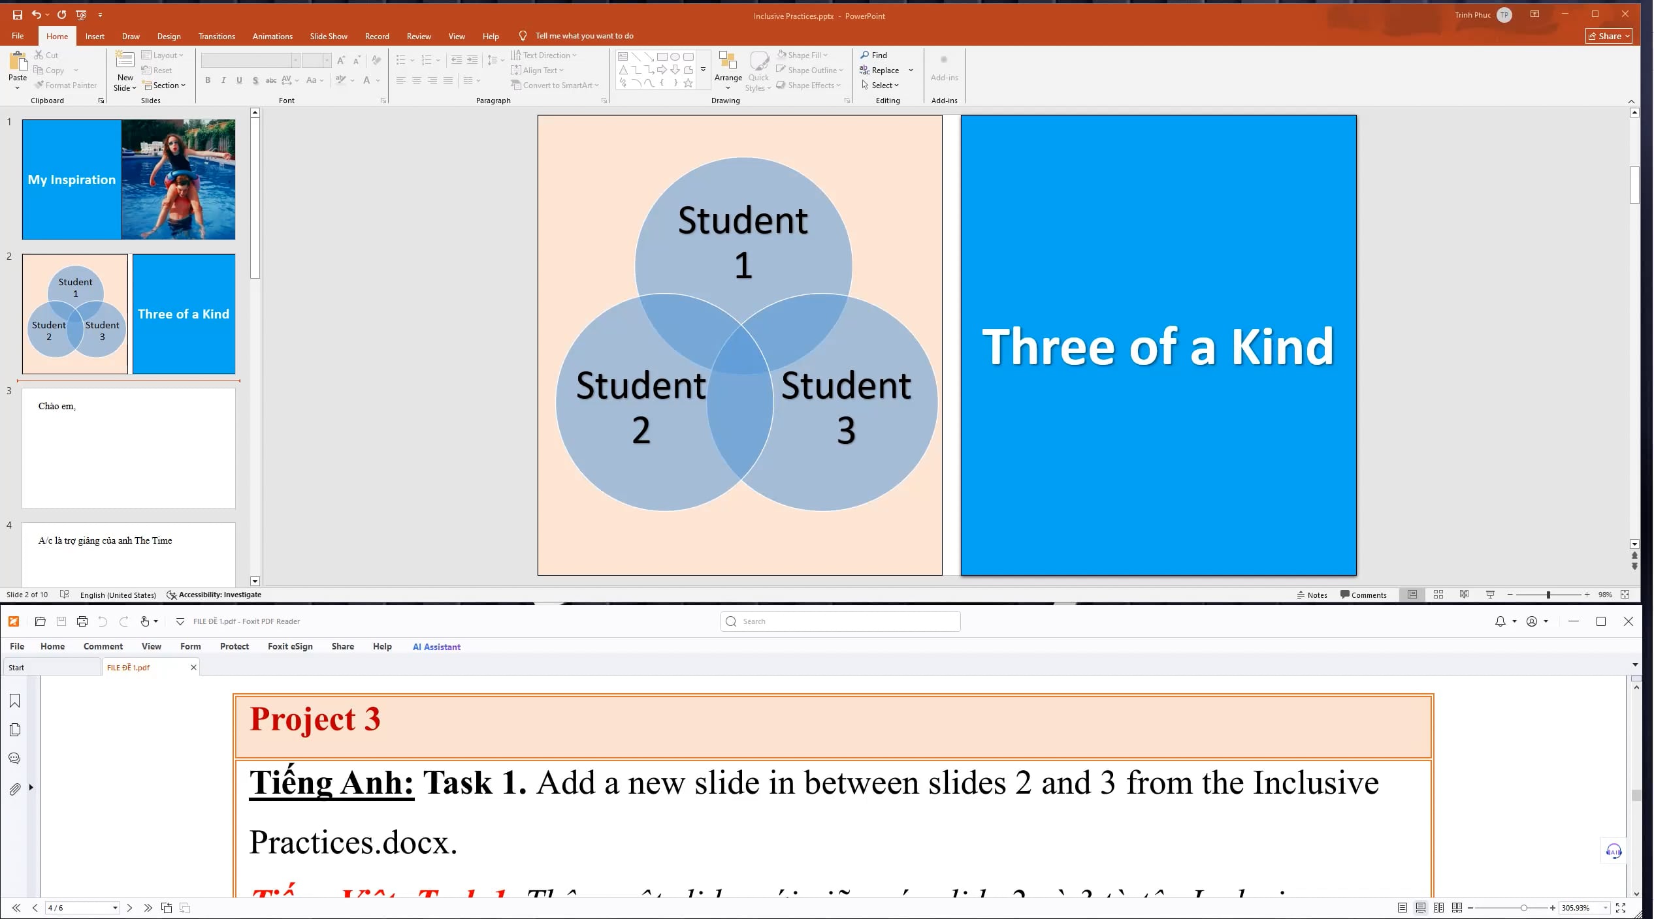Click the New Slide icon
The image size is (1654, 919).
[x=125, y=60]
